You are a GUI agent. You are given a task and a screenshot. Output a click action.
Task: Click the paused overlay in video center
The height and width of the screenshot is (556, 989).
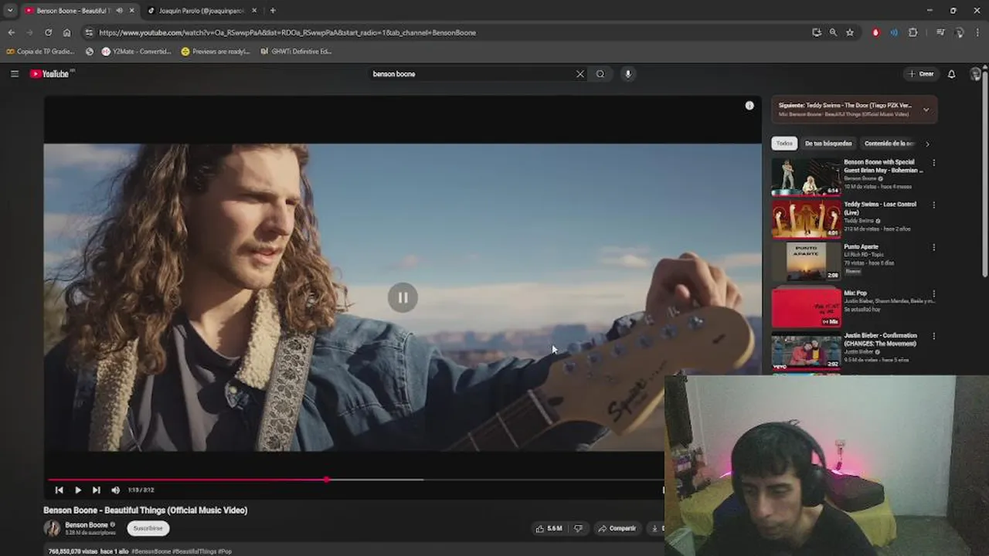click(403, 297)
